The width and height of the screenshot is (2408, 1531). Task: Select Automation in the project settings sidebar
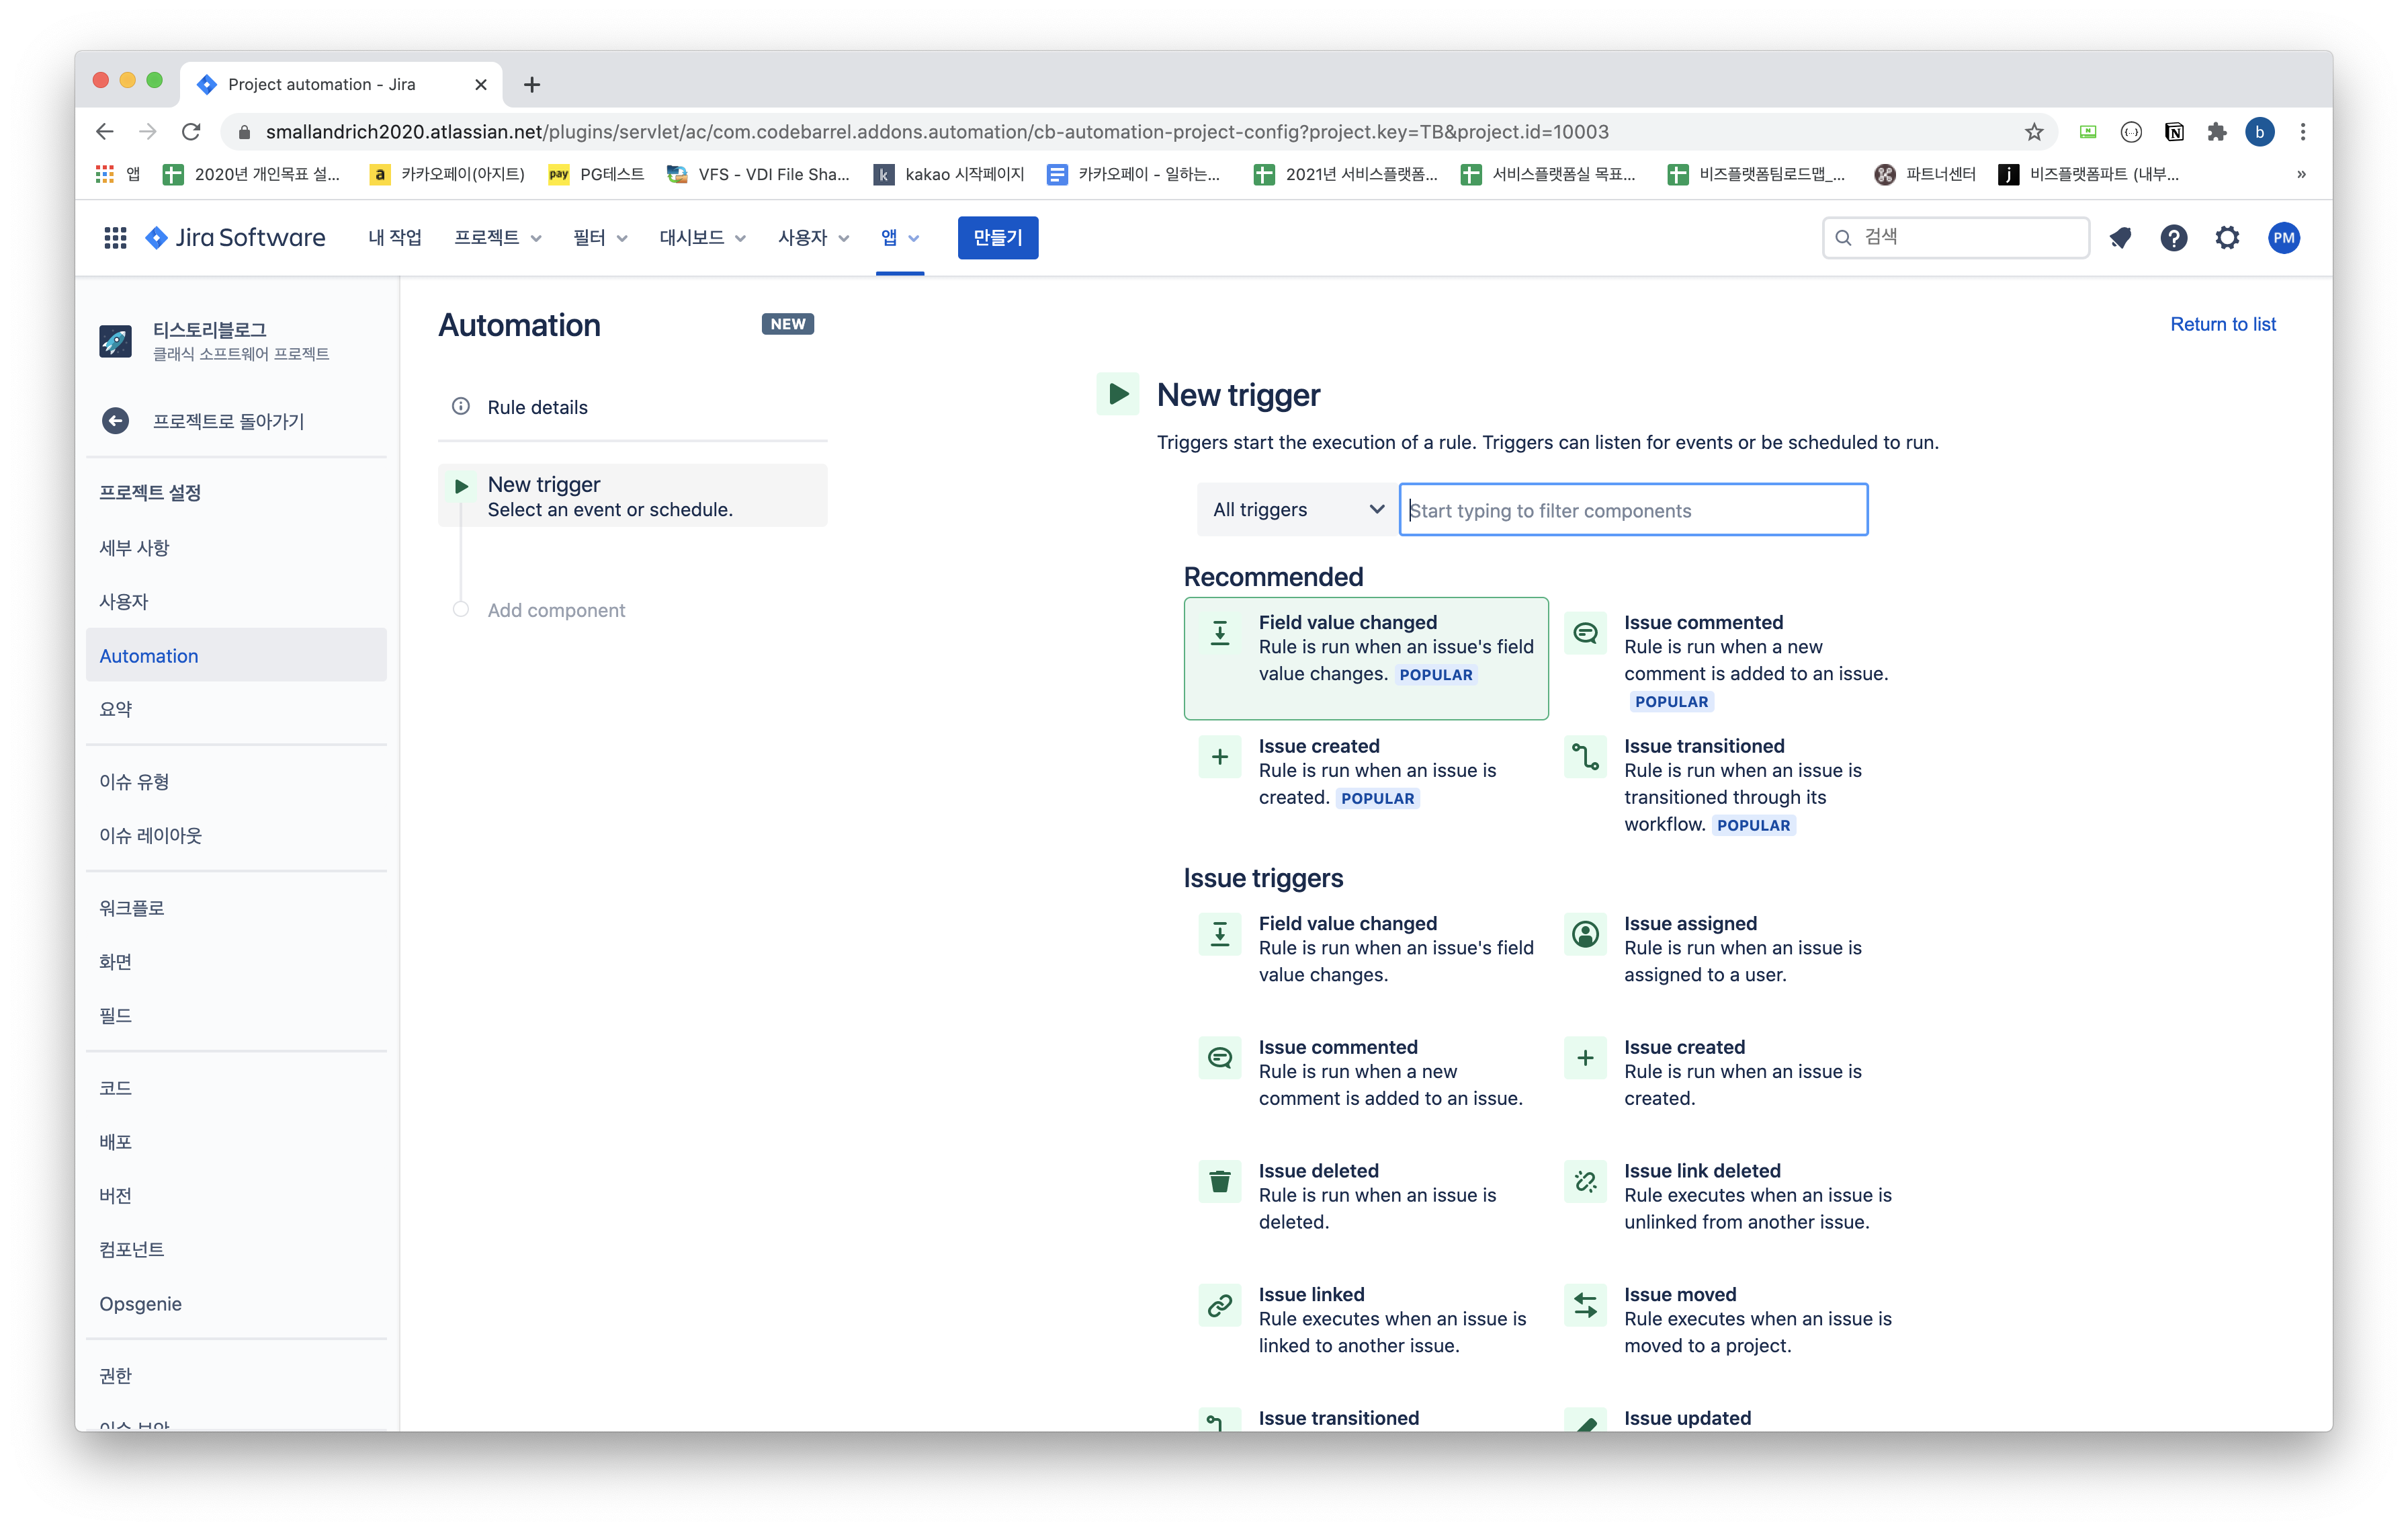coord(149,656)
